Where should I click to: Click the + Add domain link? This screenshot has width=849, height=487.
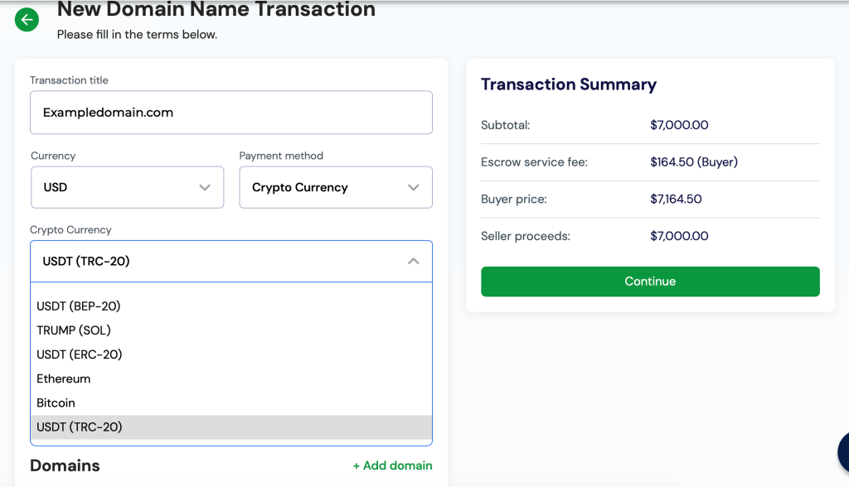(x=392, y=465)
